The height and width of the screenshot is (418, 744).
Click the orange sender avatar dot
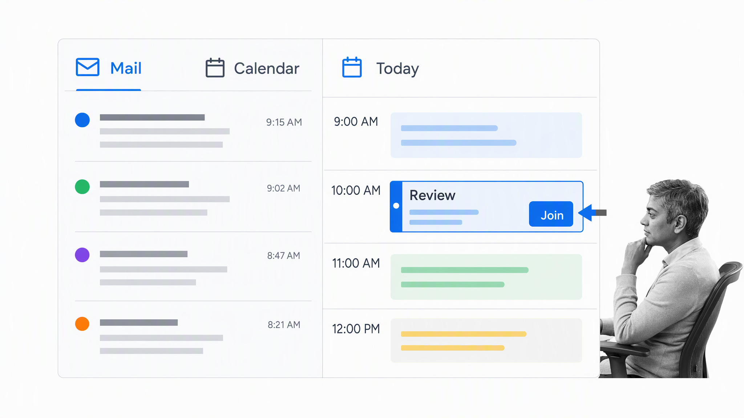tap(82, 324)
